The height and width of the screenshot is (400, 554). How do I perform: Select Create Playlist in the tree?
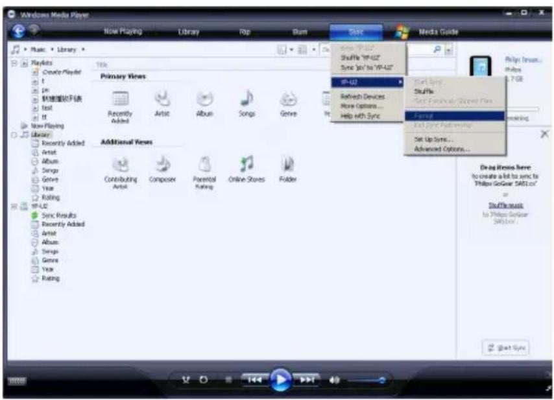[62, 72]
